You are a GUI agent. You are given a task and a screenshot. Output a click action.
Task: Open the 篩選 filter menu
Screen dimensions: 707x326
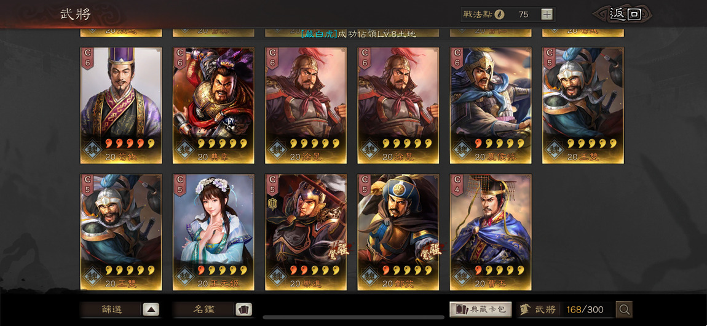pyautogui.click(x=111, y=309)
